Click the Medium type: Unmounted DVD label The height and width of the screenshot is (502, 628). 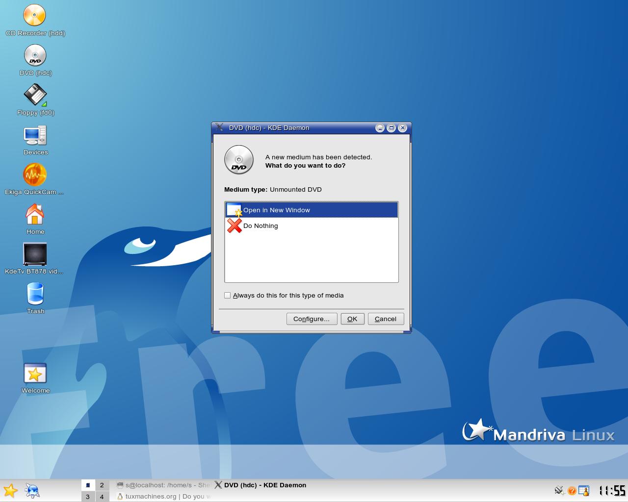[273, 189]
